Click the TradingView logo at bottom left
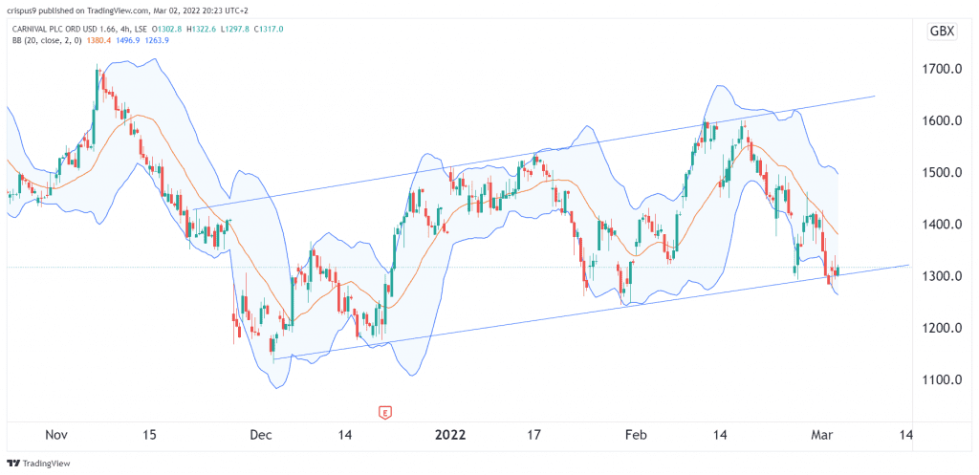 point(38,464)
